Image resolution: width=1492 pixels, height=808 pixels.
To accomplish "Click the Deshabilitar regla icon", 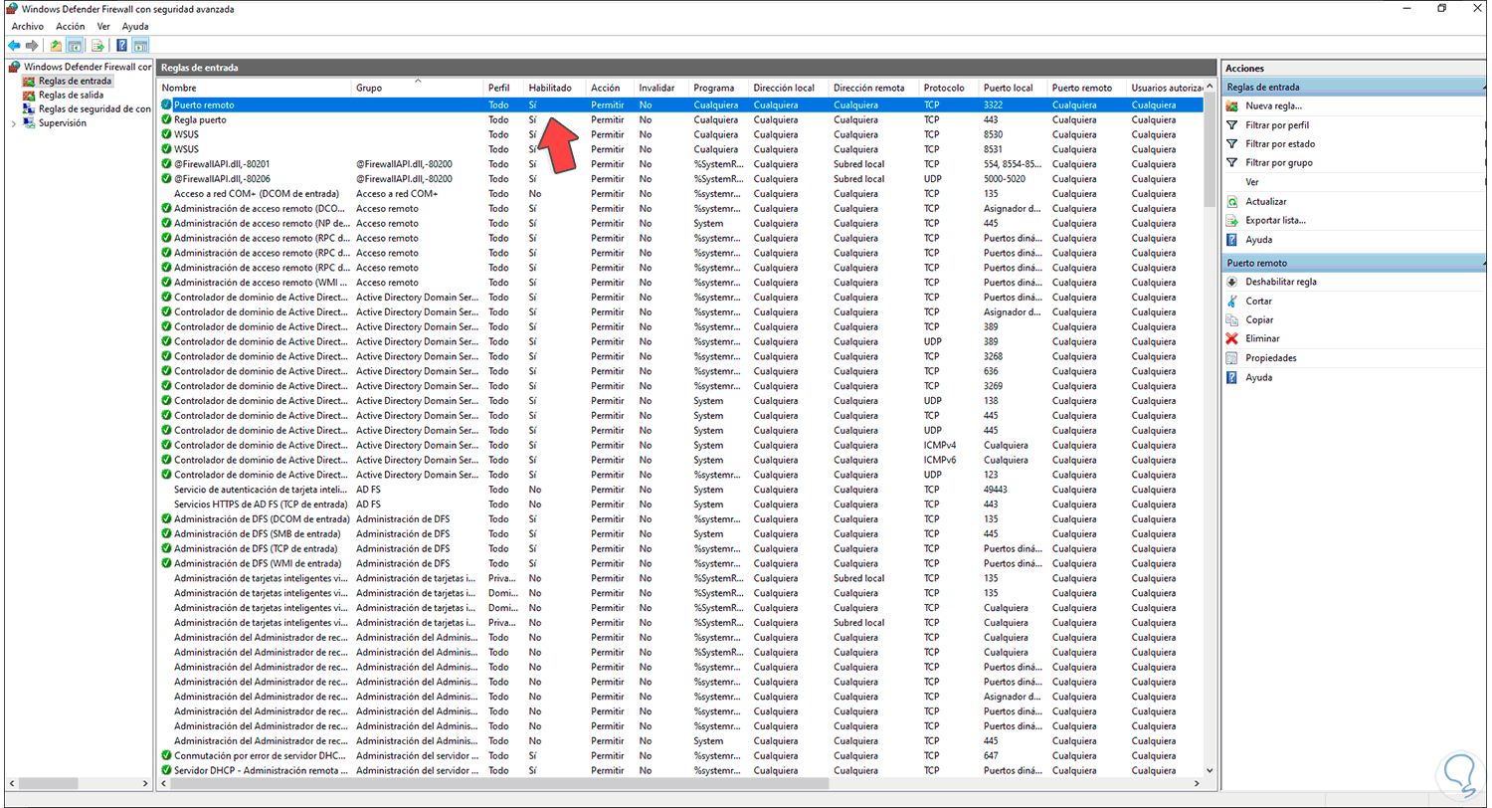I will pos(1232,282).
